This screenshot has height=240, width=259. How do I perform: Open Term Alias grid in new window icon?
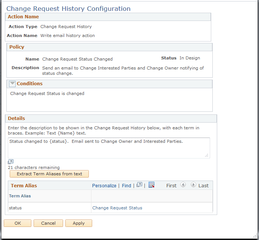tap(139, 185)
